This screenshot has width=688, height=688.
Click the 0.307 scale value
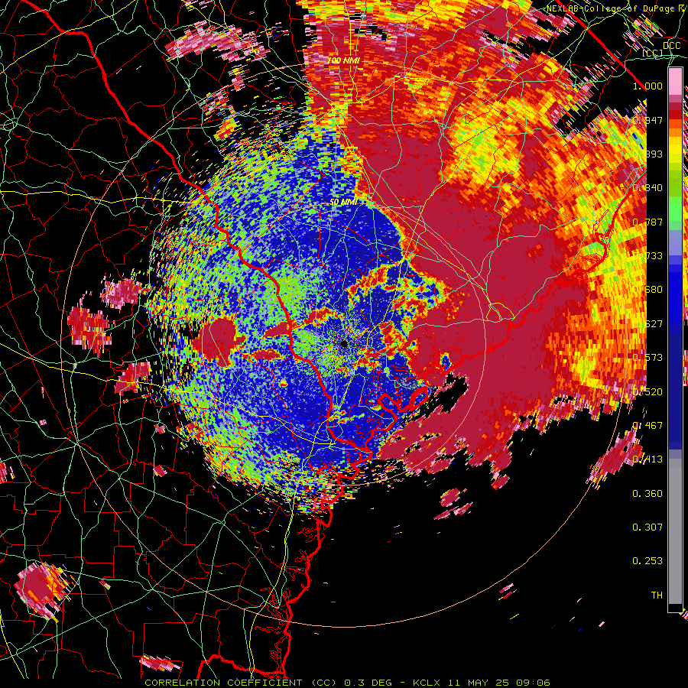(x=647, y=527)
